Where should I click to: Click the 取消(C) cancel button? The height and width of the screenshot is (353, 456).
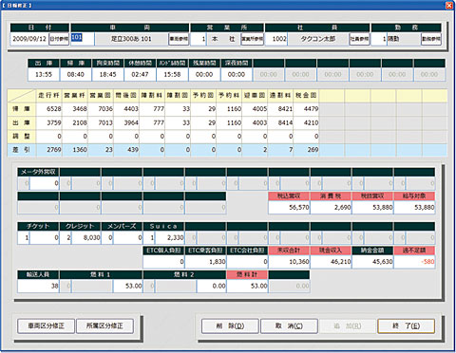(289, 325)
